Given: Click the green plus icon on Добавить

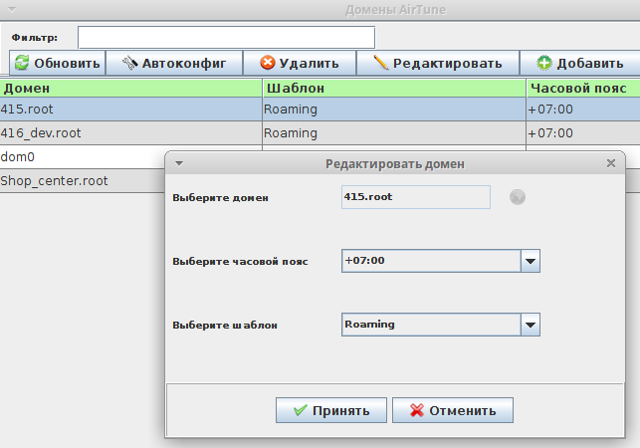Looking at the screenshot, I should [x=544, y=63].
